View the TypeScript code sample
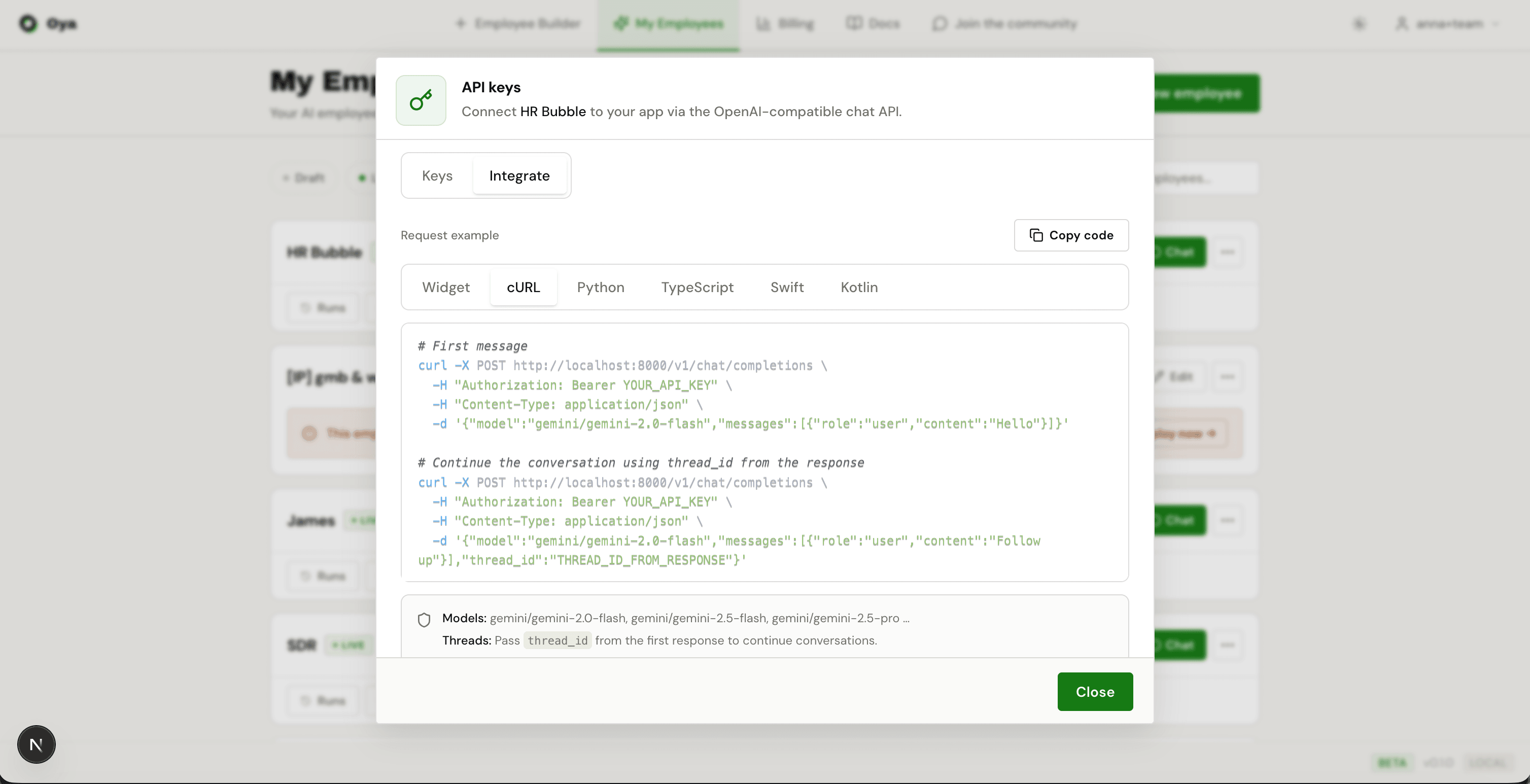This screenshot has height=784, width=1530. [x=697, y=287]
